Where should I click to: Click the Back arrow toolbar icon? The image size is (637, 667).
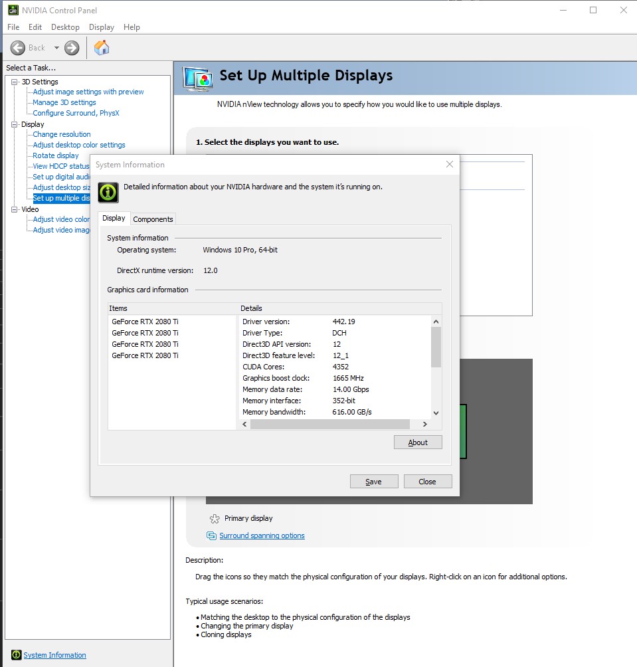tap(18, 48)
